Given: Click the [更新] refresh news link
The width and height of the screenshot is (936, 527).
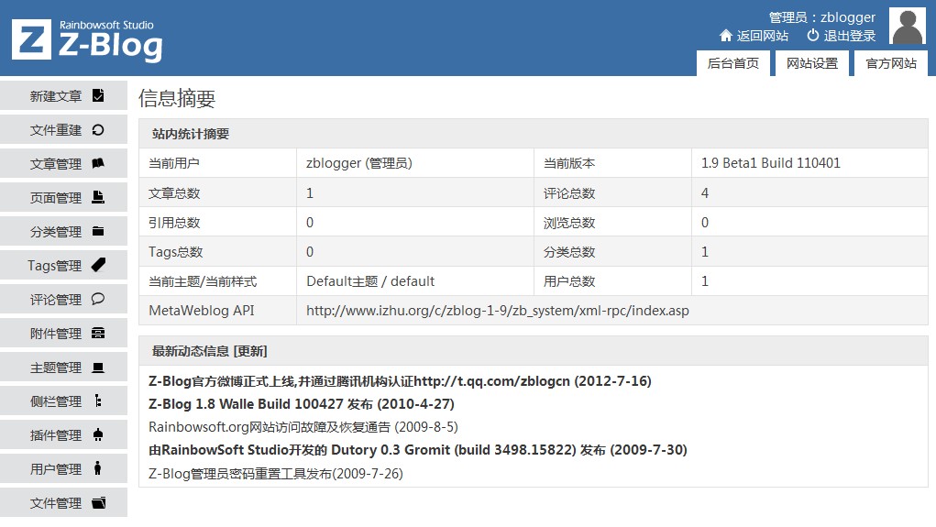Looking at the screenshot, I should (250, 351).
